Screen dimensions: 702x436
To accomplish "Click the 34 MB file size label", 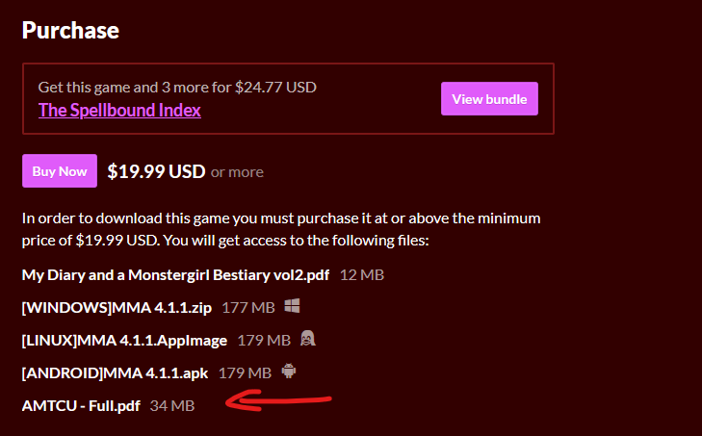I will (x=172, y=405).
